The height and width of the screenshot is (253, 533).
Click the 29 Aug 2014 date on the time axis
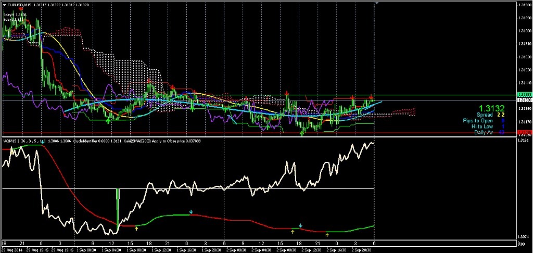tap(12, 249)
